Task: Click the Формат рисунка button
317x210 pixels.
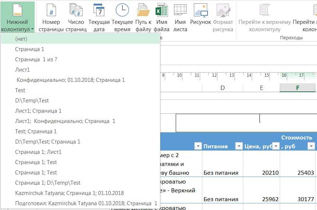Action: (x=223, y=17)
